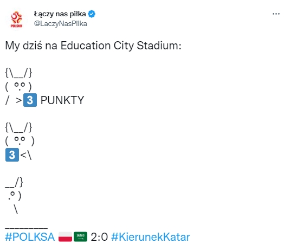This screenshot has width=284, height=250.
Task: Click the 2:0 score text
Action: [x=99, y=237]
